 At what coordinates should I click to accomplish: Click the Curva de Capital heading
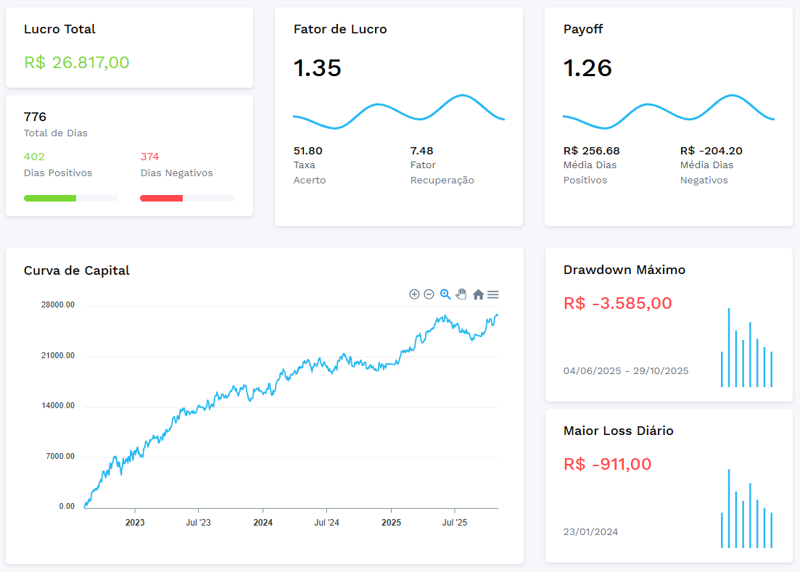tap(77, 270)
